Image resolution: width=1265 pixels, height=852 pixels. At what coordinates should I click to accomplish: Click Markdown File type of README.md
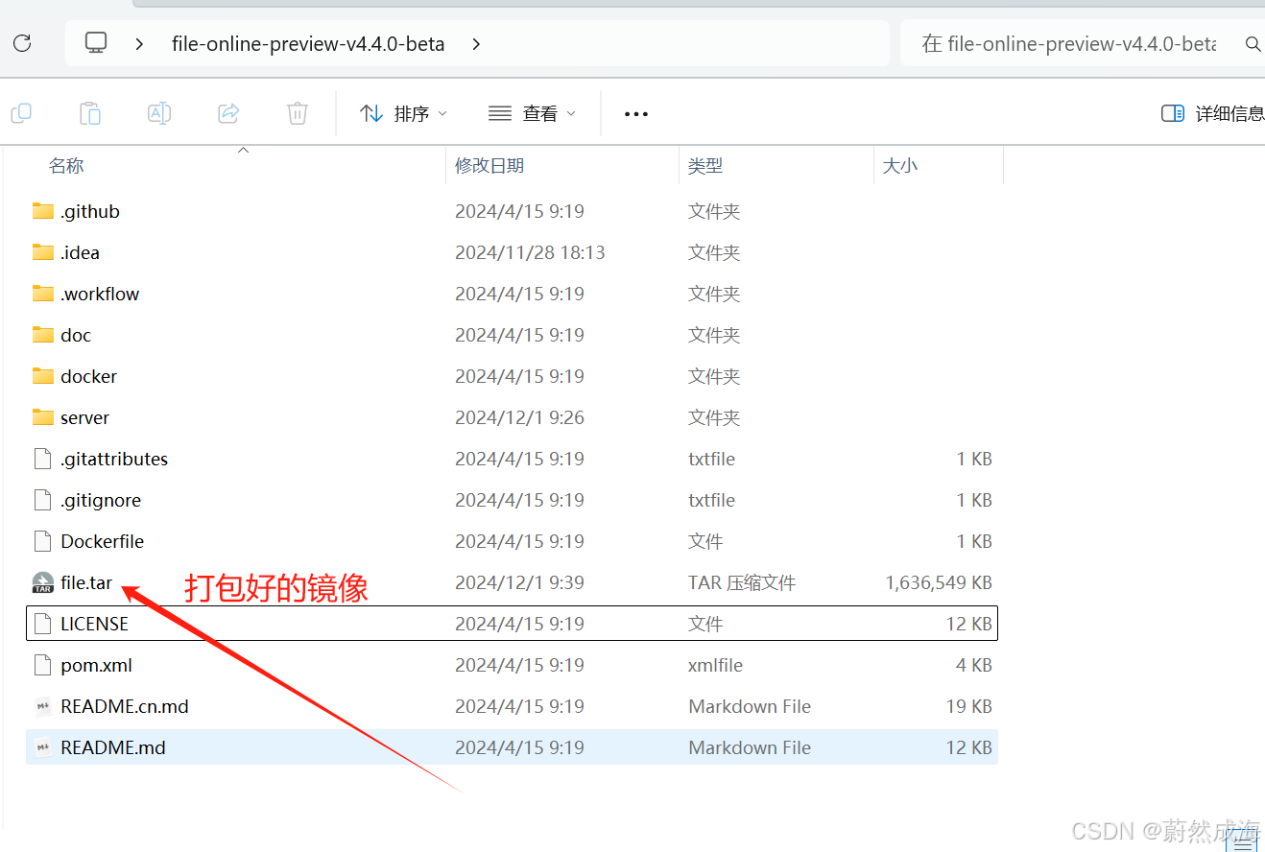(750, 747)
